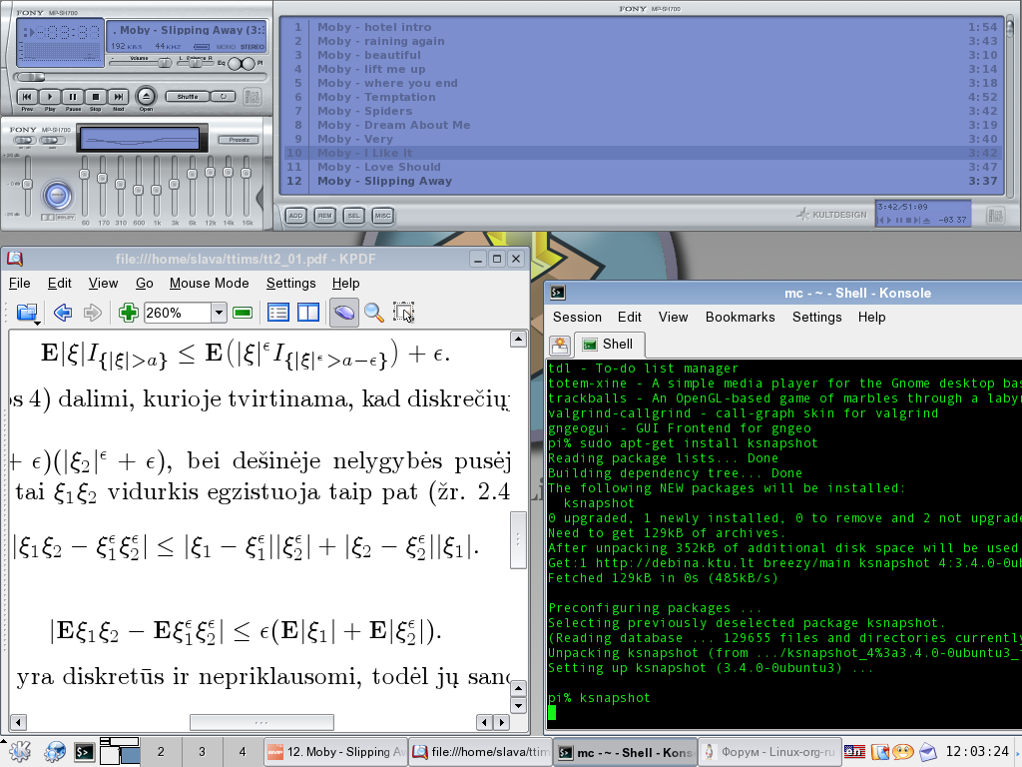
Task: Click the Balance slider handle
Action: pos(195,63)
